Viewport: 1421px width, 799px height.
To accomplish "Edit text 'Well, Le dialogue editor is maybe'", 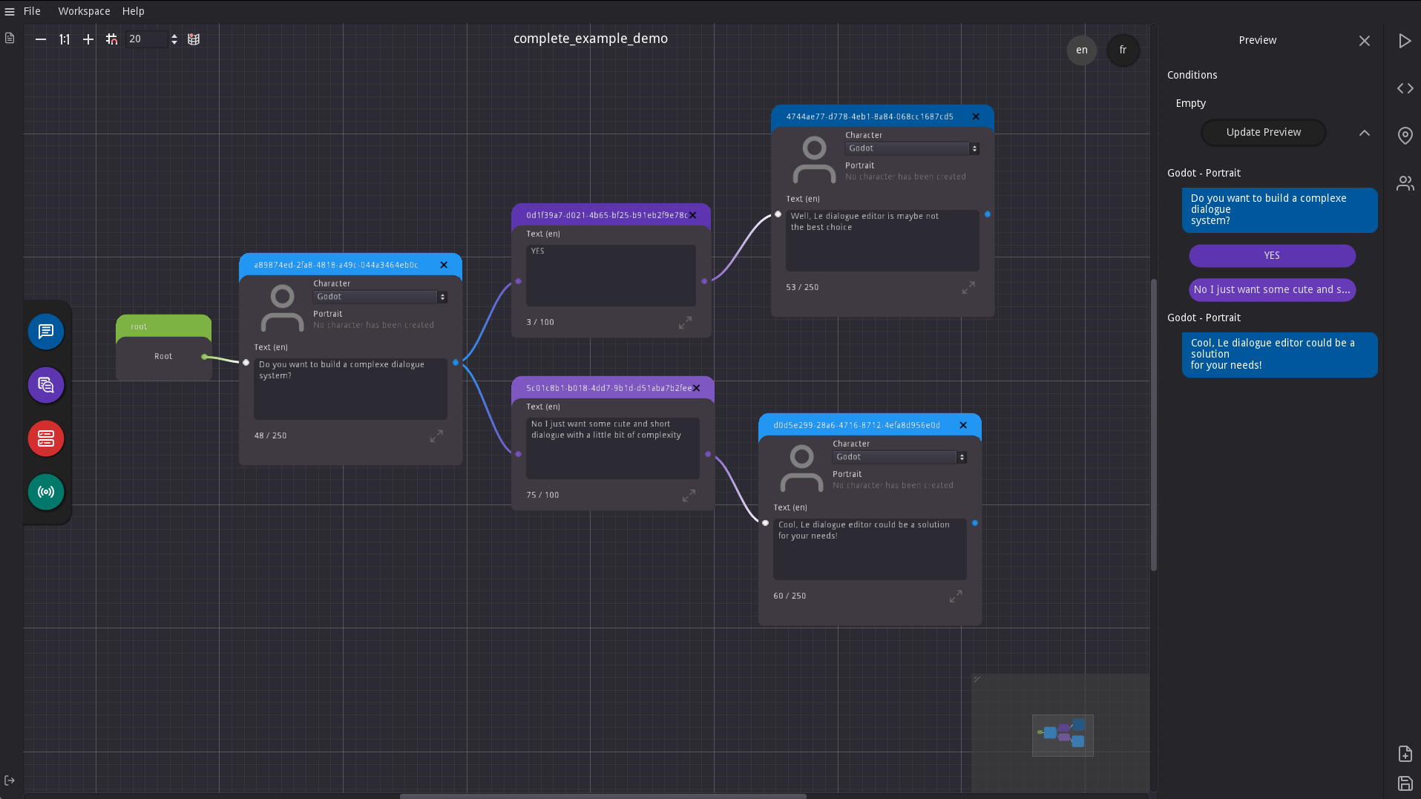I will pos(882,240).
